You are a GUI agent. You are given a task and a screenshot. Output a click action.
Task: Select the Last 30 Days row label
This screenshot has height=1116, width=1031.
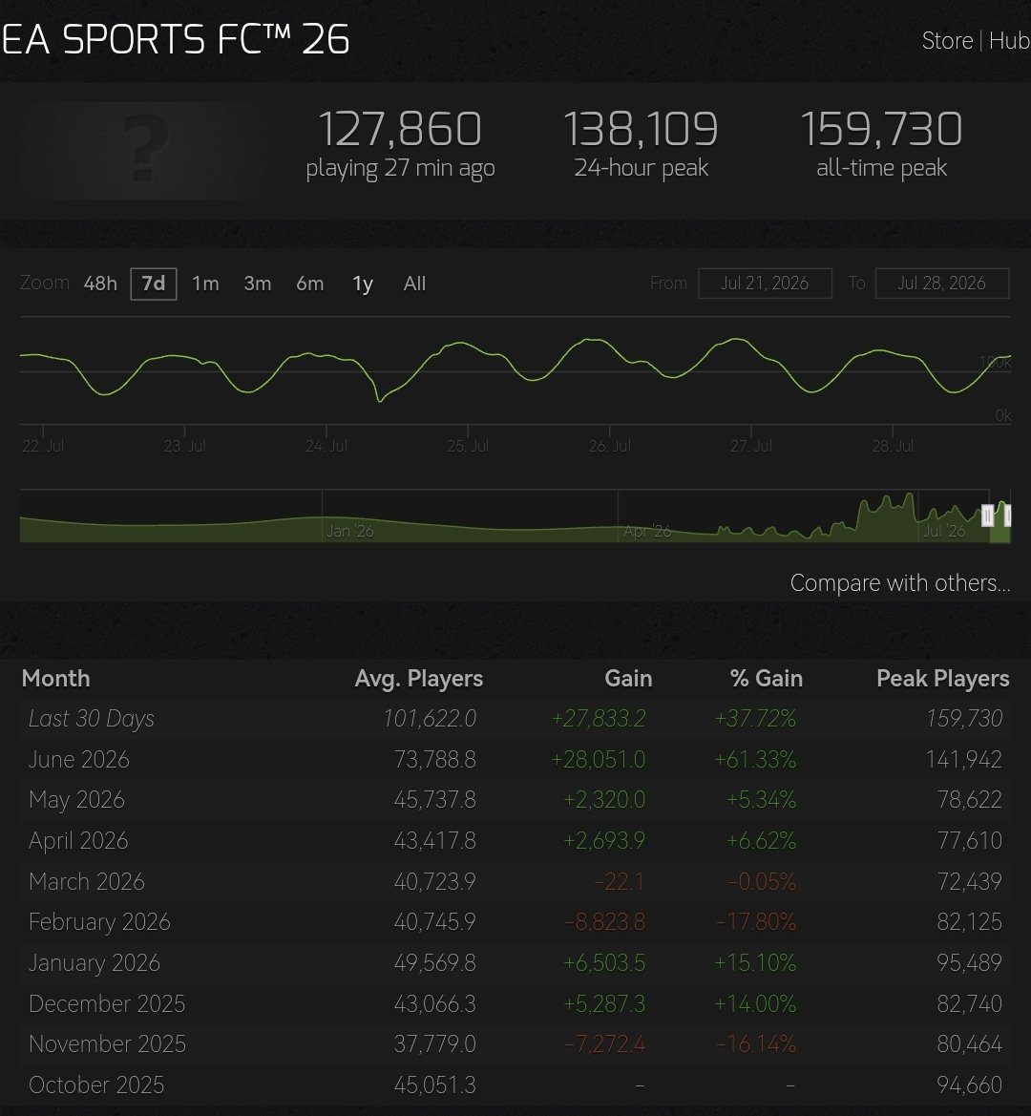coord(91,719)
